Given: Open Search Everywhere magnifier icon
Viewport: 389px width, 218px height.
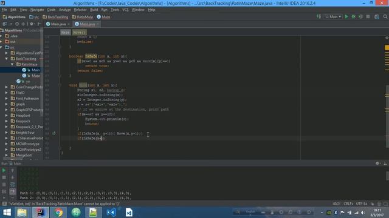Looking at the screenshot, I should (385, 17).
